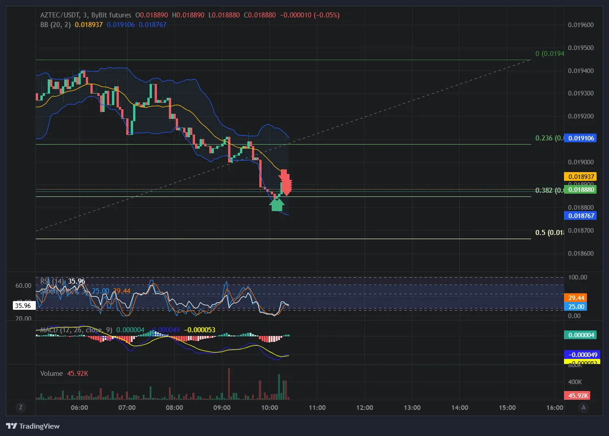Click the green 0.000004 MACD axis tag

pyautogui.click(x=581, y=335)
